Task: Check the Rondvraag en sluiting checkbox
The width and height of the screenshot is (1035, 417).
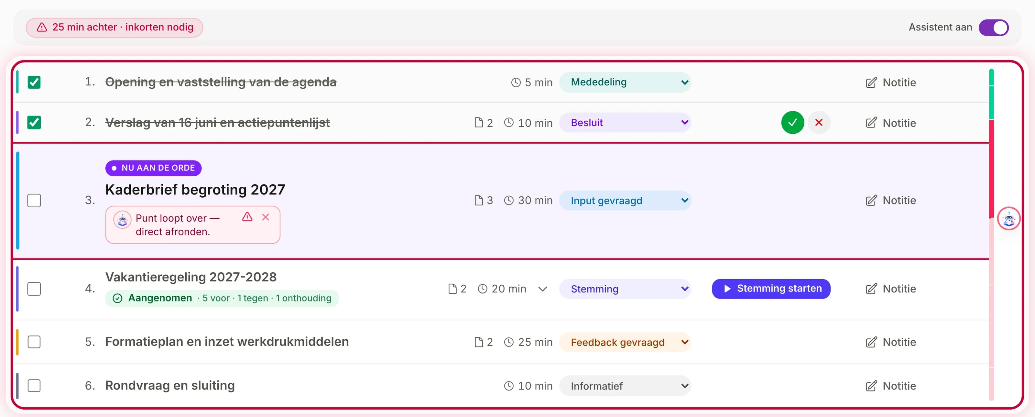Action: pos(34,386)
